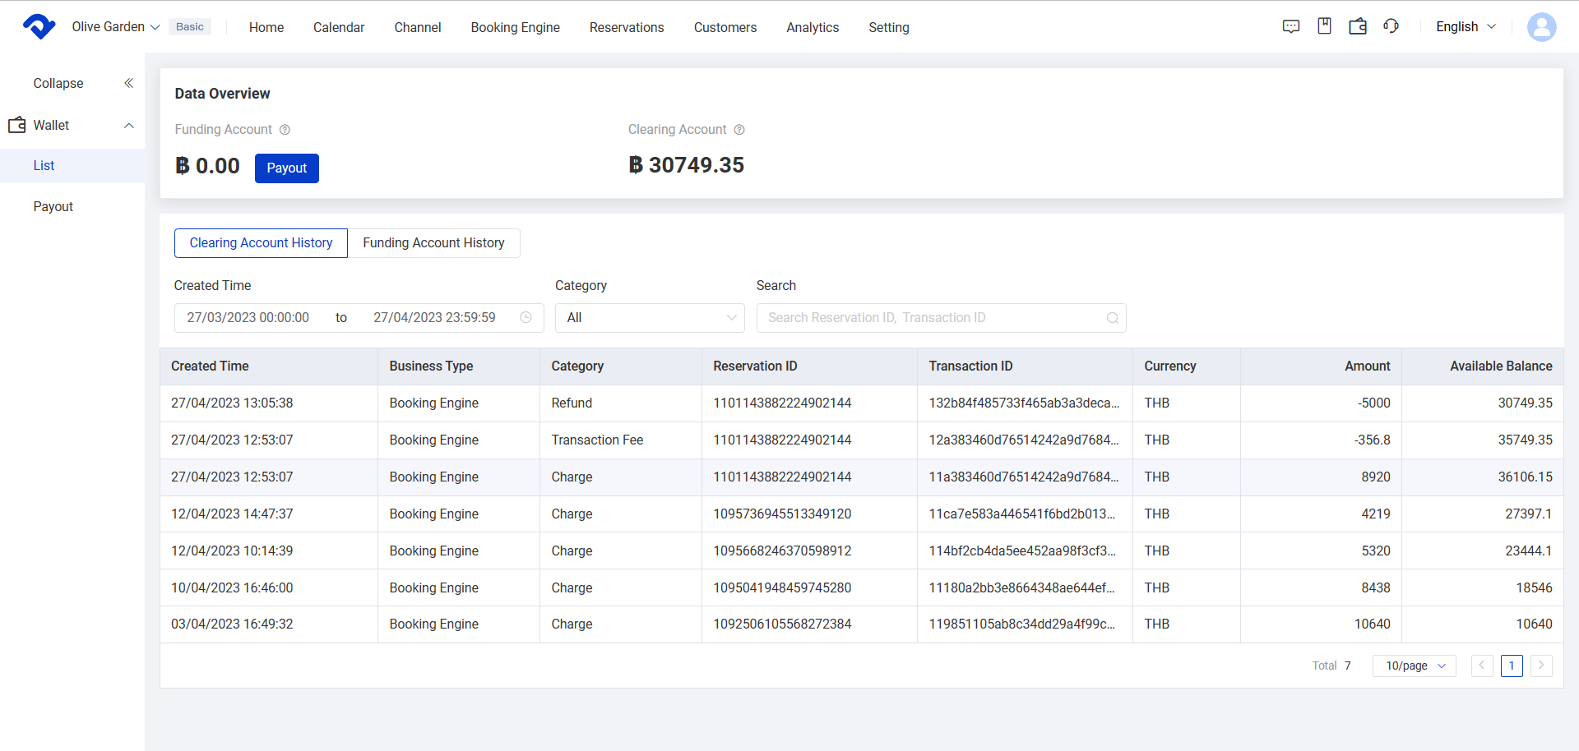This screenshot has height=751, width=1579.
Task: Expand the Olive Garden property dropdown
Action: coord(116,27)
